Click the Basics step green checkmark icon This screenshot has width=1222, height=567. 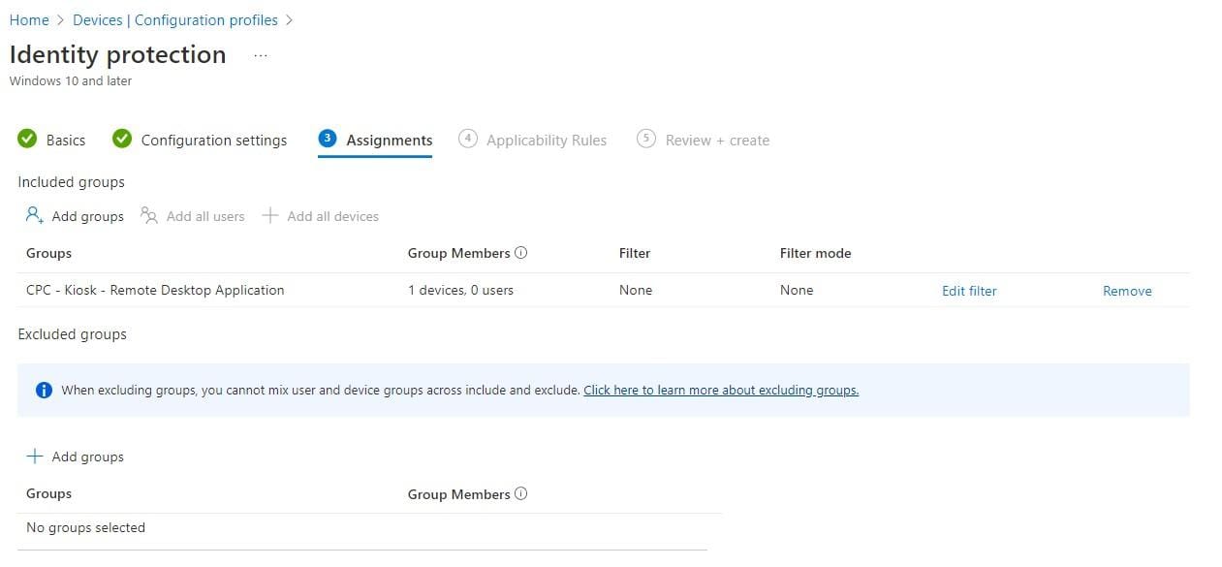coord(27,140)
